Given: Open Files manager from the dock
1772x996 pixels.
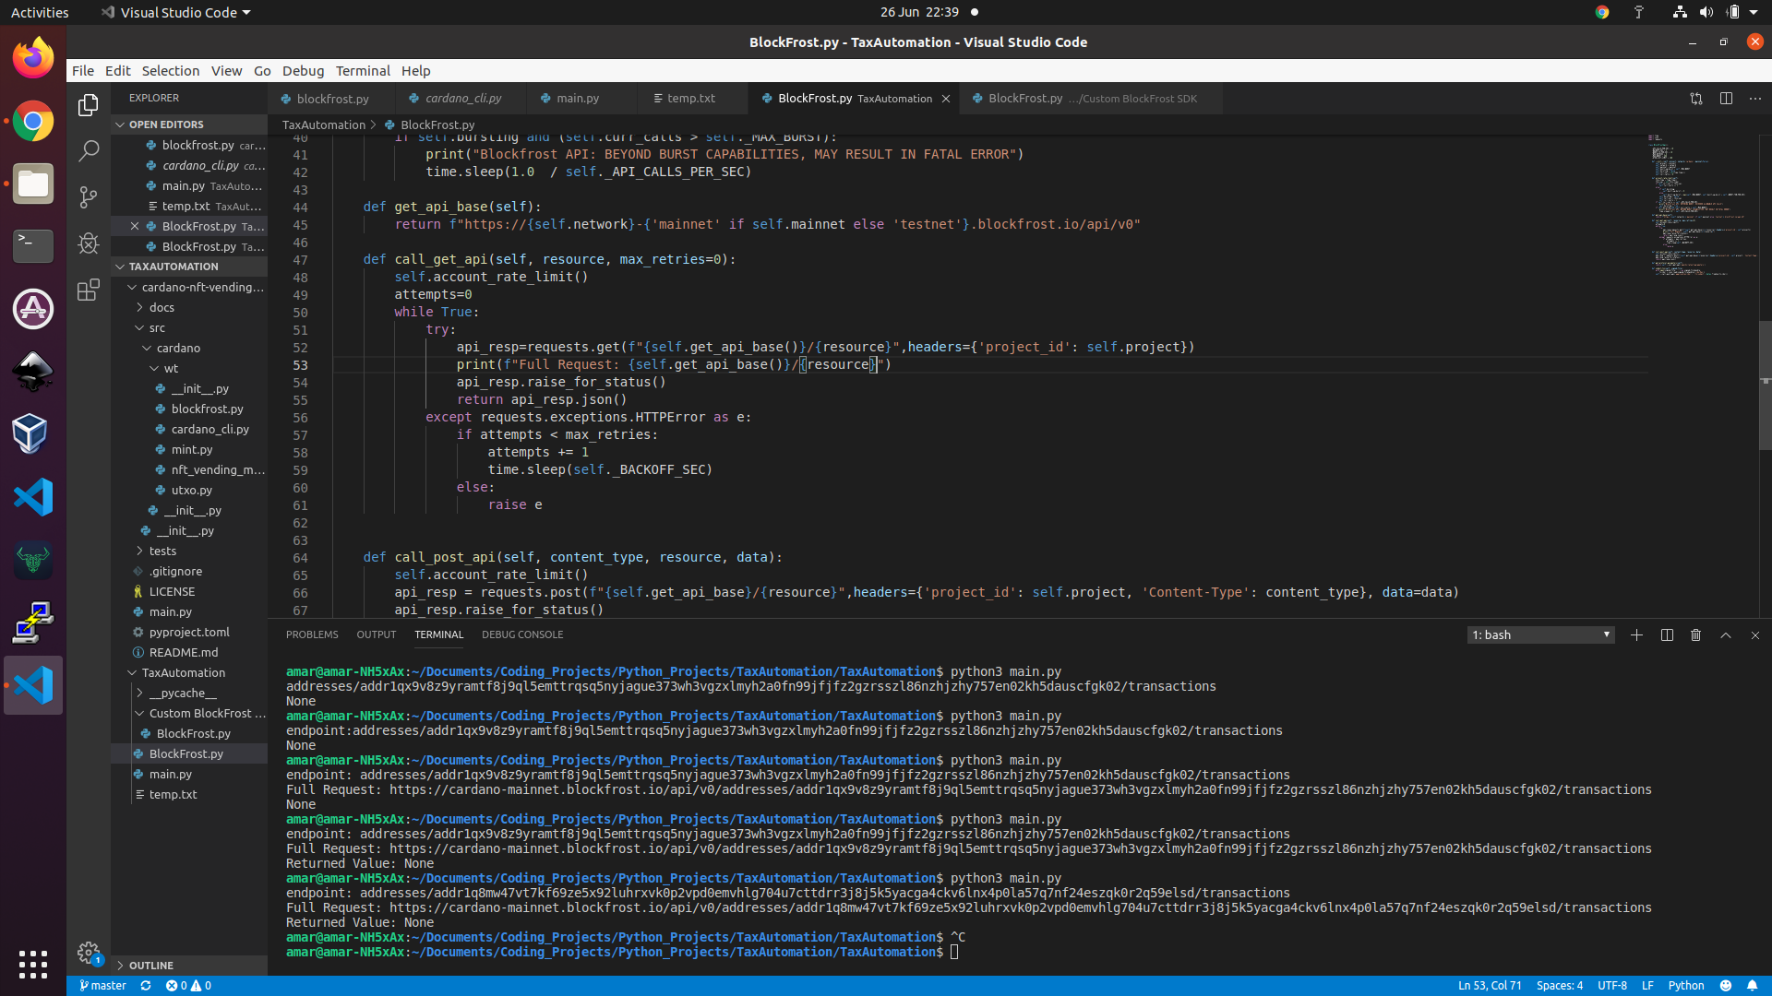Looking at the screenshot, I should 33,184.
